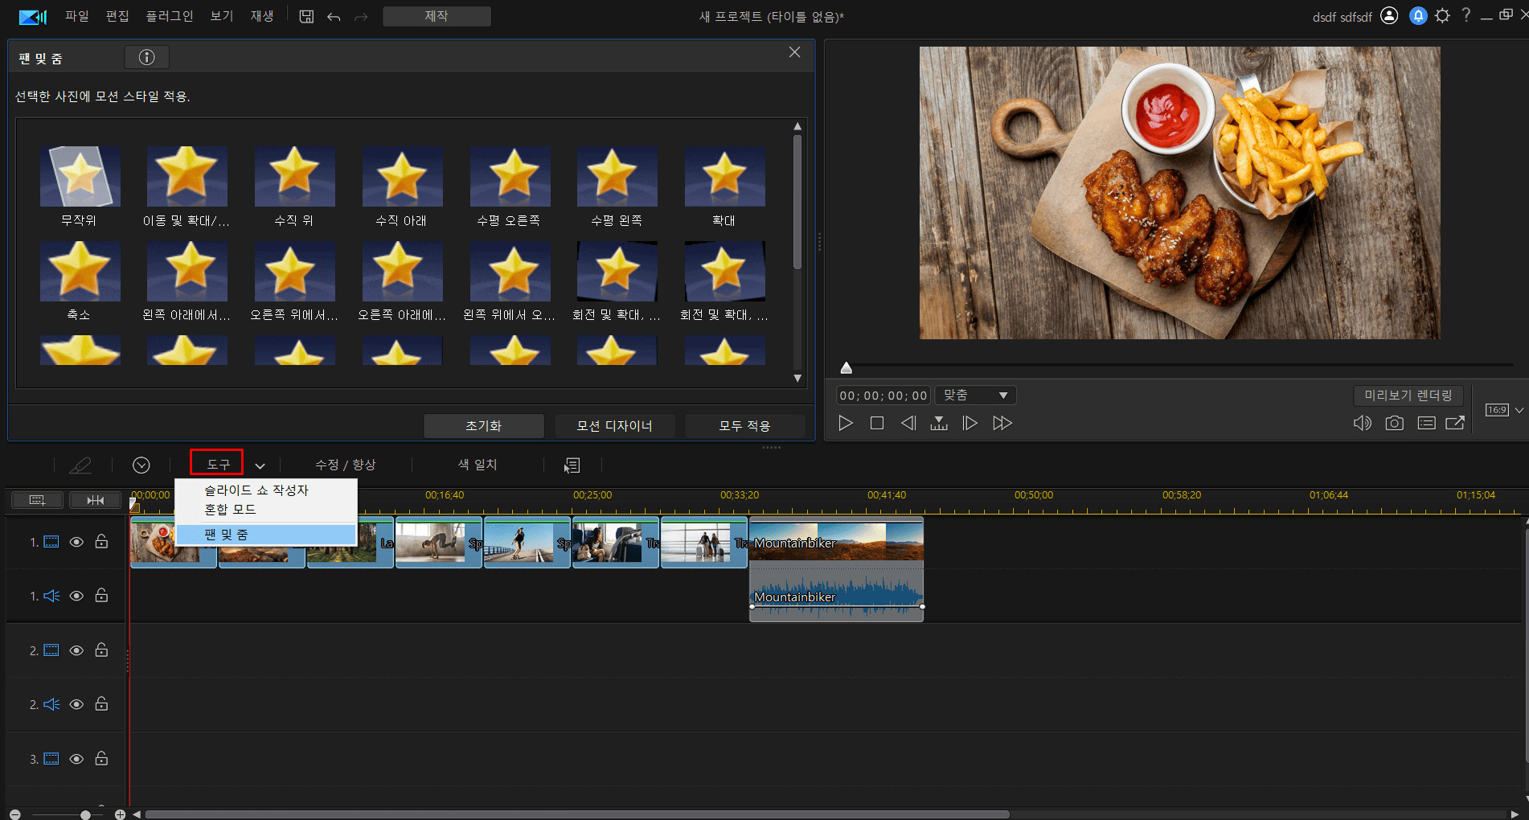This screenshot has width=1529, height=820.
Task: Click the 모두 적용 button
Action: point(744,426)
